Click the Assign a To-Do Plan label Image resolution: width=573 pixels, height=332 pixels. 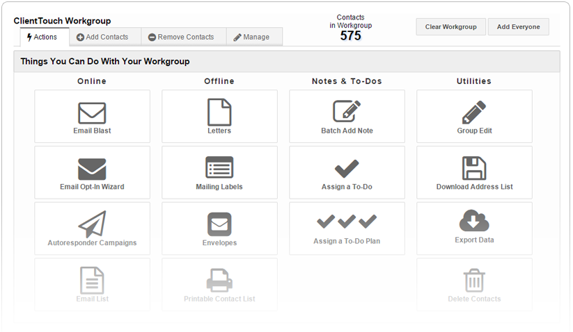tap(347, 241)
